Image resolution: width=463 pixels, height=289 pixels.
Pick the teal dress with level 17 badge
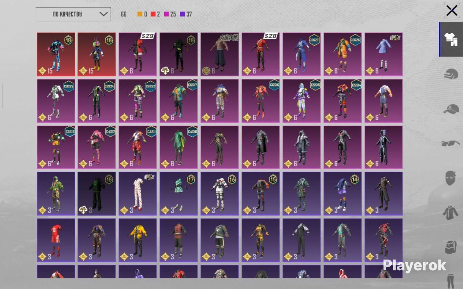pos(179,194)
